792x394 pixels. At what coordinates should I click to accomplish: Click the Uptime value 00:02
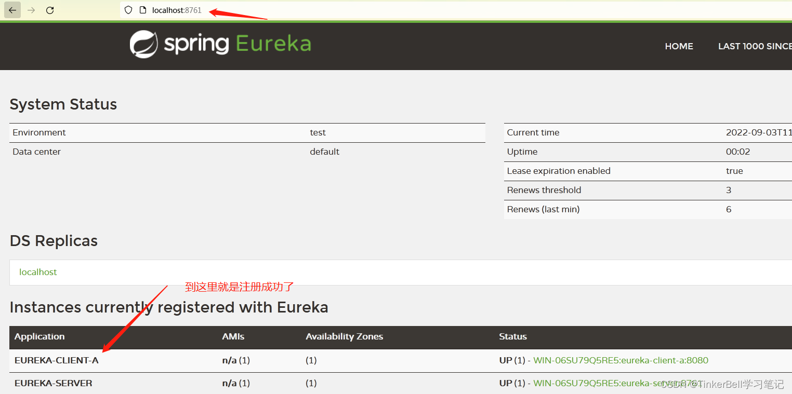738,152
